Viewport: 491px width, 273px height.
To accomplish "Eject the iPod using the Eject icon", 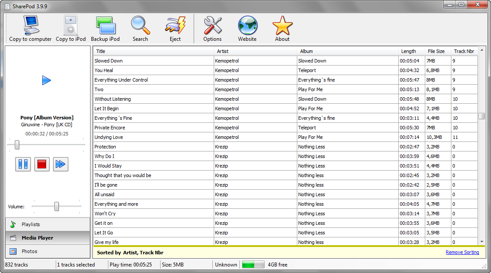I will [175, 25].
